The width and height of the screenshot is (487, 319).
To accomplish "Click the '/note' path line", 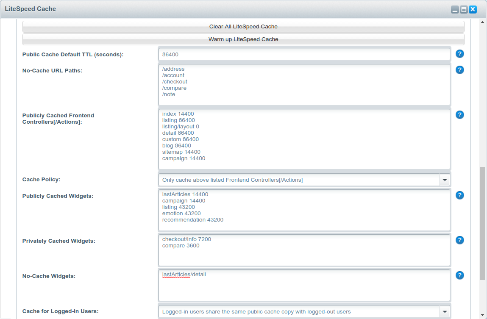I will coord(169,94).
